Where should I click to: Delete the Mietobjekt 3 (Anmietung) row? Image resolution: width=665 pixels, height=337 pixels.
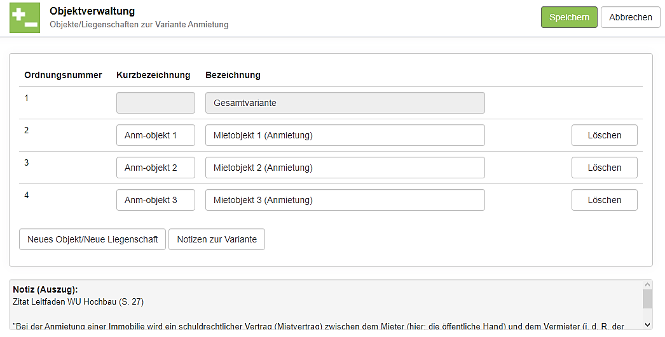pyautogui.click(x=604, y=200)
